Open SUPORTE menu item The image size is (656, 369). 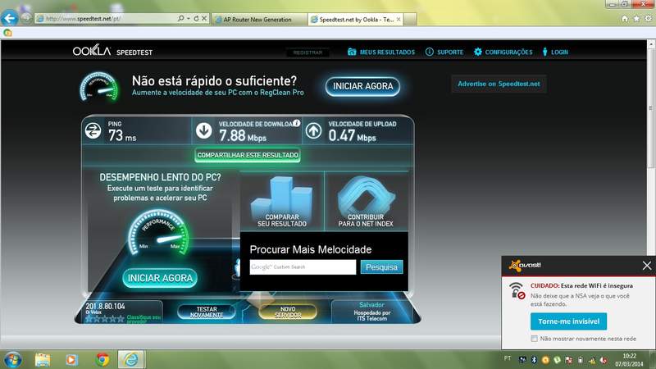450,52
